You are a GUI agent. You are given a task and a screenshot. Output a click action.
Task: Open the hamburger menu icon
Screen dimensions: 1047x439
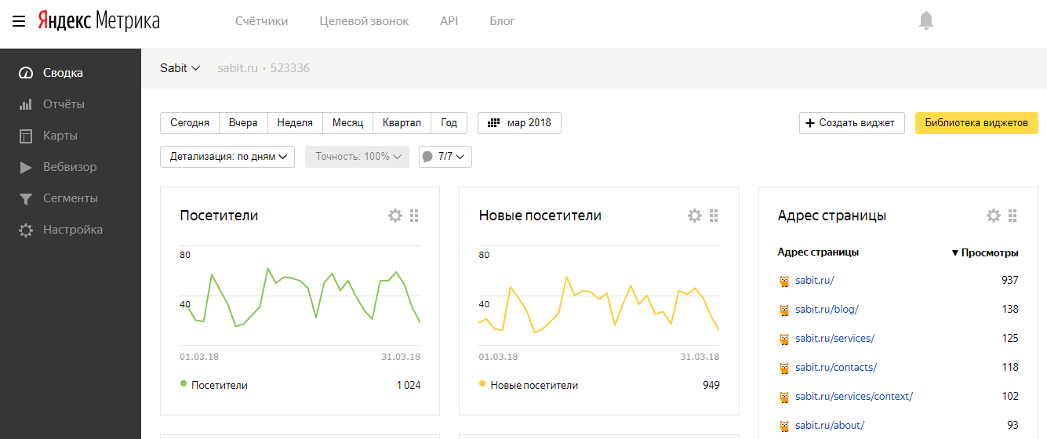coord(19,21)
